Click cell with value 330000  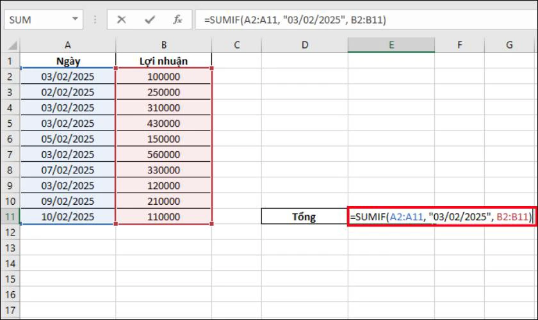164,170
